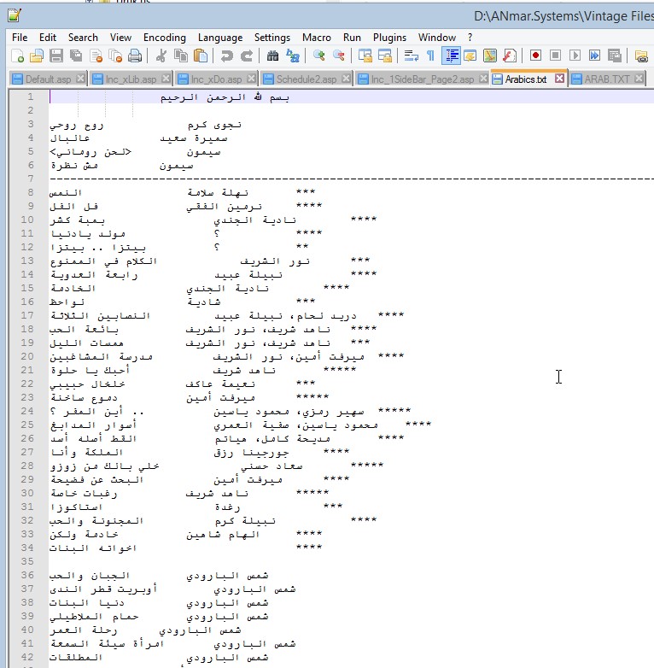This screenshot has height=668, width=654.
Task: Click the Print toolbar icon
Action: (x=134, y=56)
